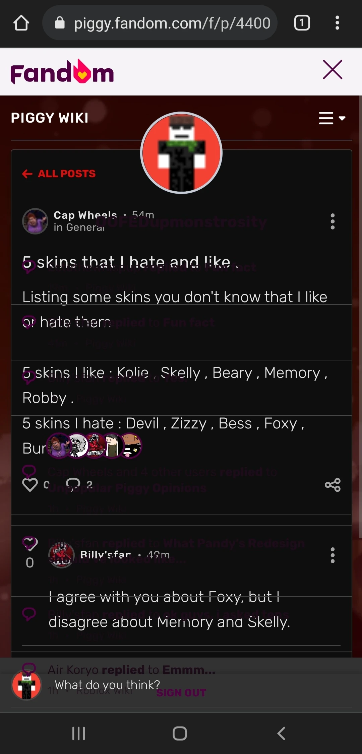
Task: Tap the browser home icon
Action: pyautogui.click(x=21, y=23)
